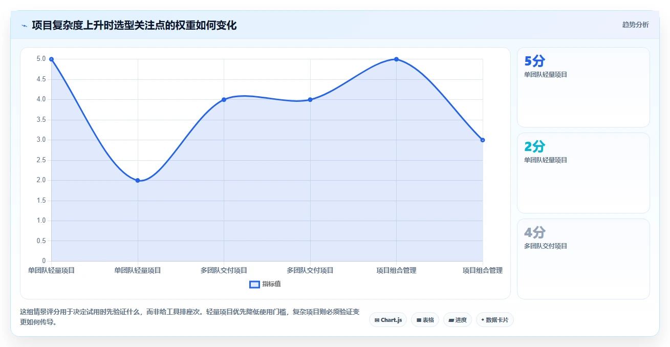The width and height of the screenshot is (670, 347).
Task: Click the y-axis label 1.0
Action: click(41, 221)
